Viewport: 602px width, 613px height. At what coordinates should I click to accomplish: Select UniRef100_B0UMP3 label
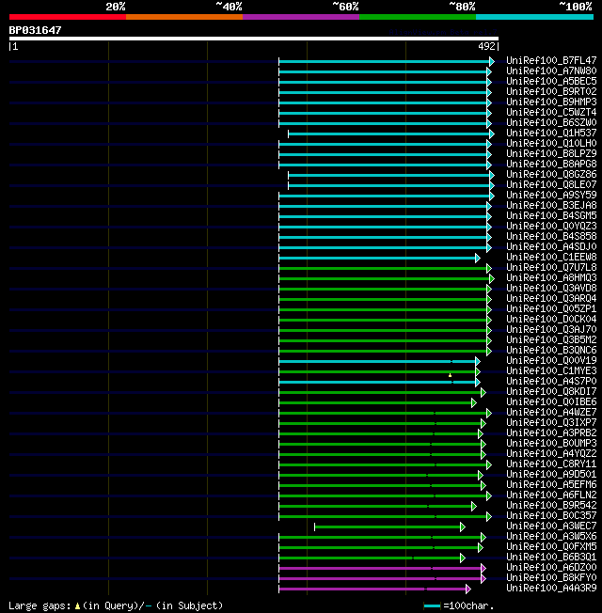551,444
